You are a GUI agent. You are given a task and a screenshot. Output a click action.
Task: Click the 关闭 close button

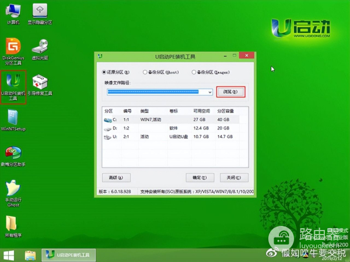pos(234,178)
